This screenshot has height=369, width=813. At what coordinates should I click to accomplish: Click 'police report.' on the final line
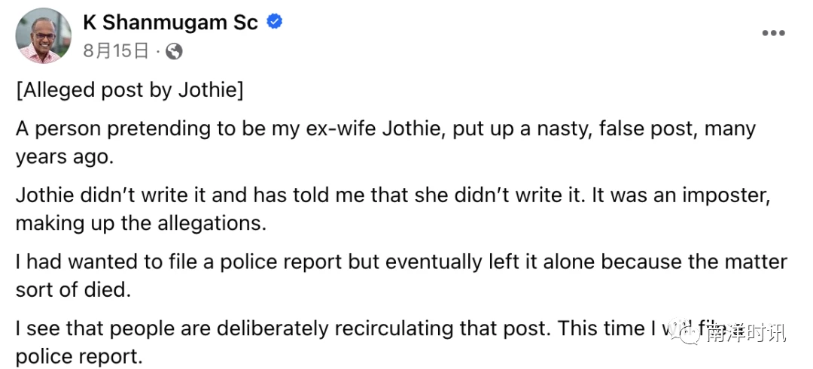(79, 358)
